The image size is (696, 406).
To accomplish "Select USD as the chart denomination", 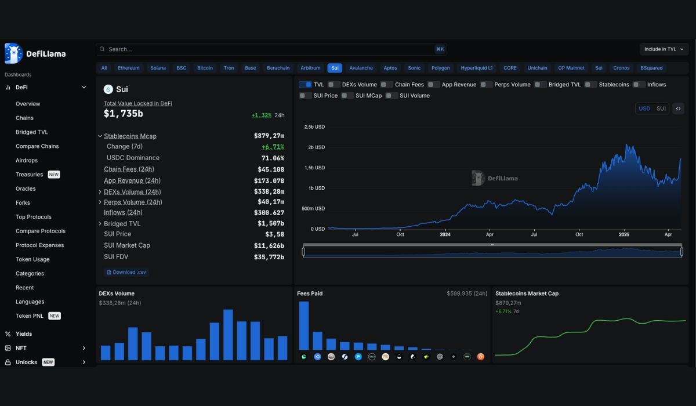I will pyautogui.click(x=644, y=108).
